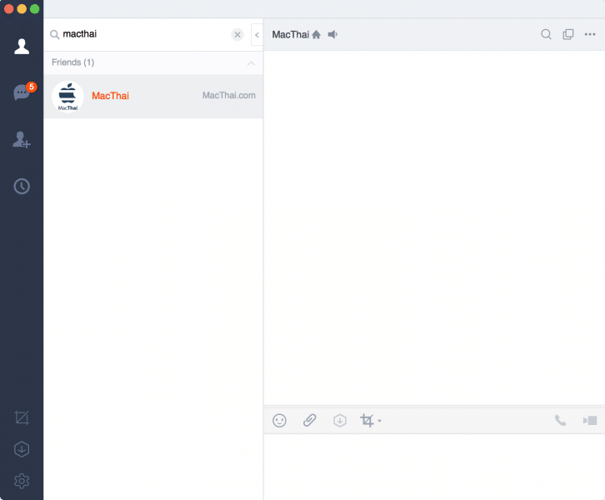Image resolution: width=605 pixels, height=500 pixels.
Task: Select MacThai friend in results
Action: click(153, 96)
